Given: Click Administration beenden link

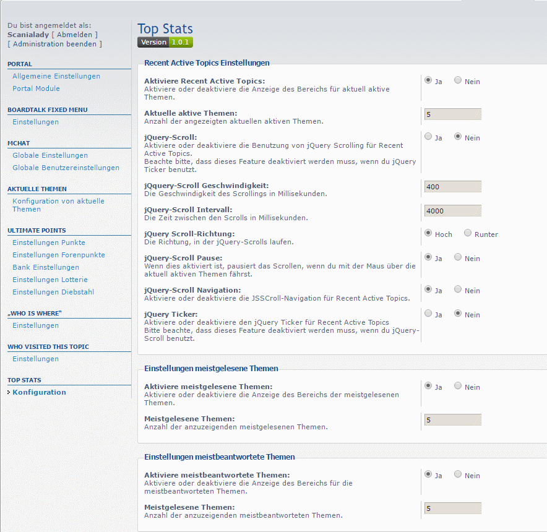Looking at the screenshot, I should pos(54,44).
